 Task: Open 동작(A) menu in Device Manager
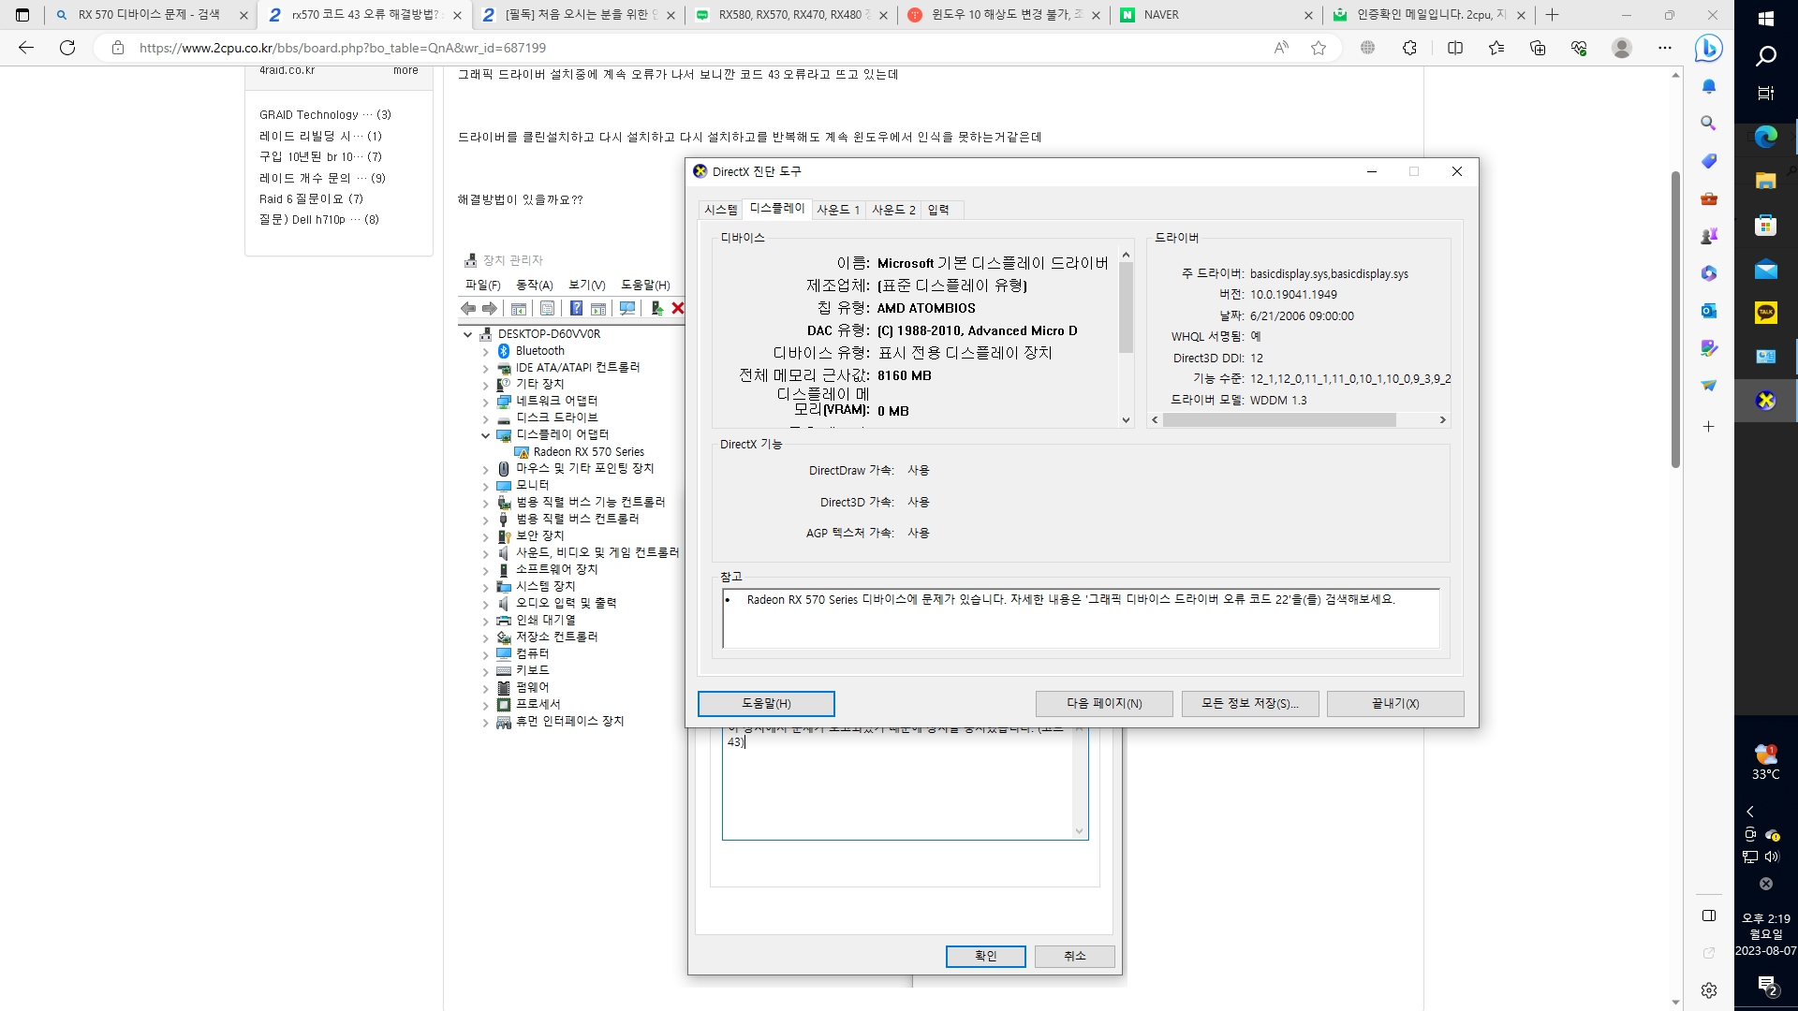tap(535, 285)
